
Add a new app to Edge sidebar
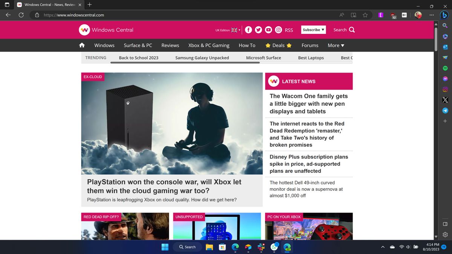click(x=445, y=121)
